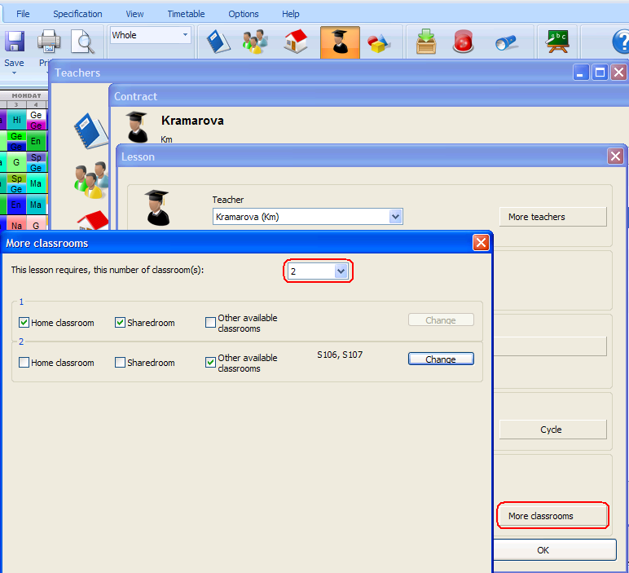Click the blue flashlight toolbar icon

click(x=507, y=42)
